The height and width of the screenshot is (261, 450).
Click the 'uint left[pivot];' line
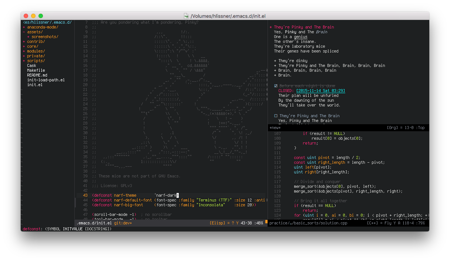(x=313, y=167)
